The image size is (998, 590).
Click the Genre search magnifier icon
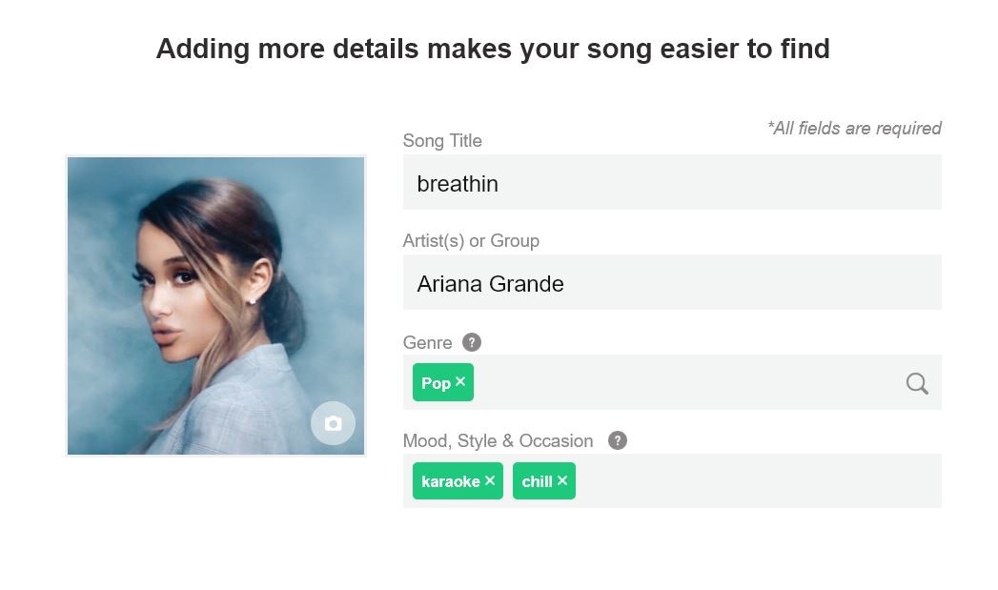[917, 383]
